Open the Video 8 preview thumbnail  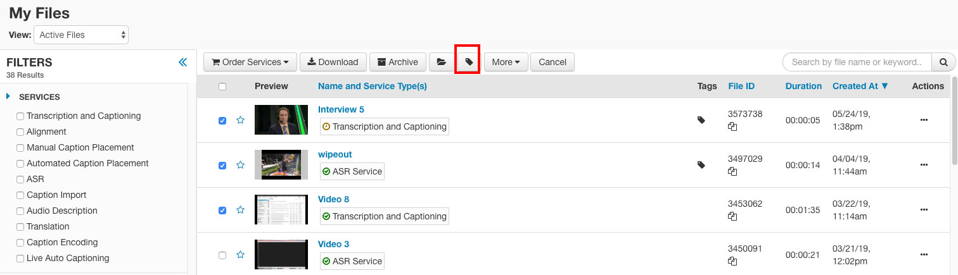281,210
